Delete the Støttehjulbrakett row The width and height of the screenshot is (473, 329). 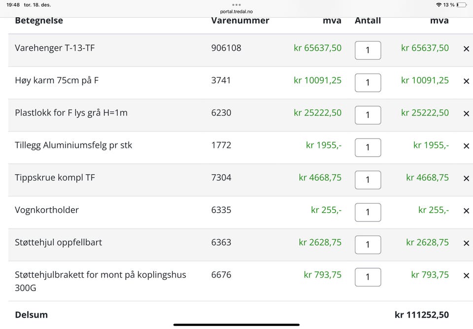pos(466,276)
